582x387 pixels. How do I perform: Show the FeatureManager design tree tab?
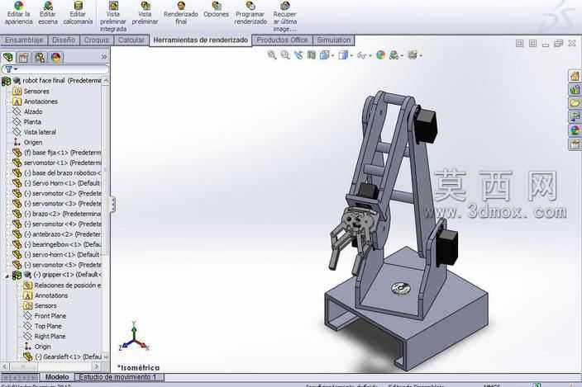tap(8, 58)
